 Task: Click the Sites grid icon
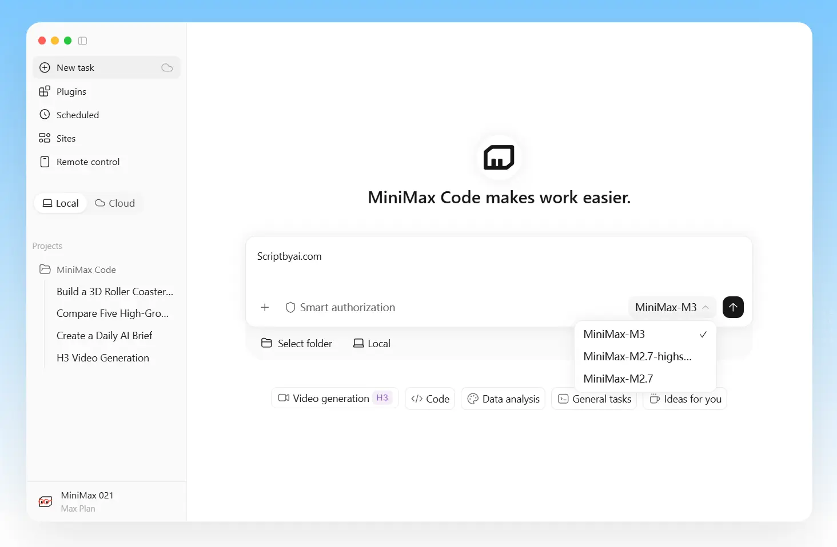tap(45, 138)
